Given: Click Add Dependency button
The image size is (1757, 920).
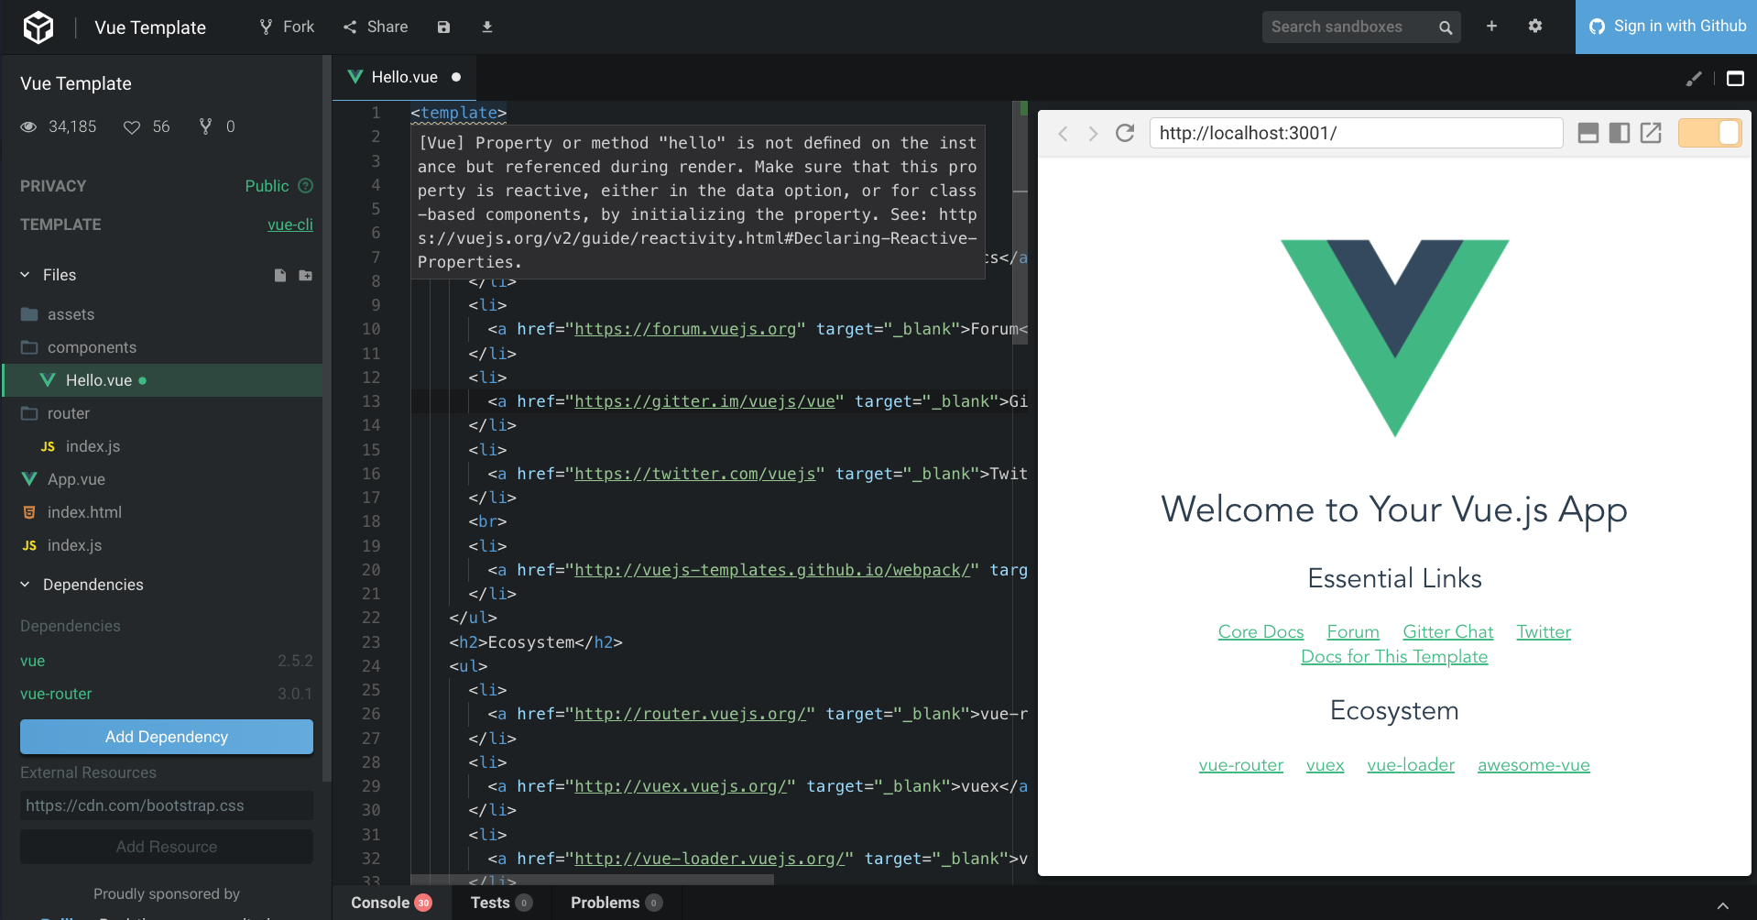Looking at the screenshot, I should 167,737.
